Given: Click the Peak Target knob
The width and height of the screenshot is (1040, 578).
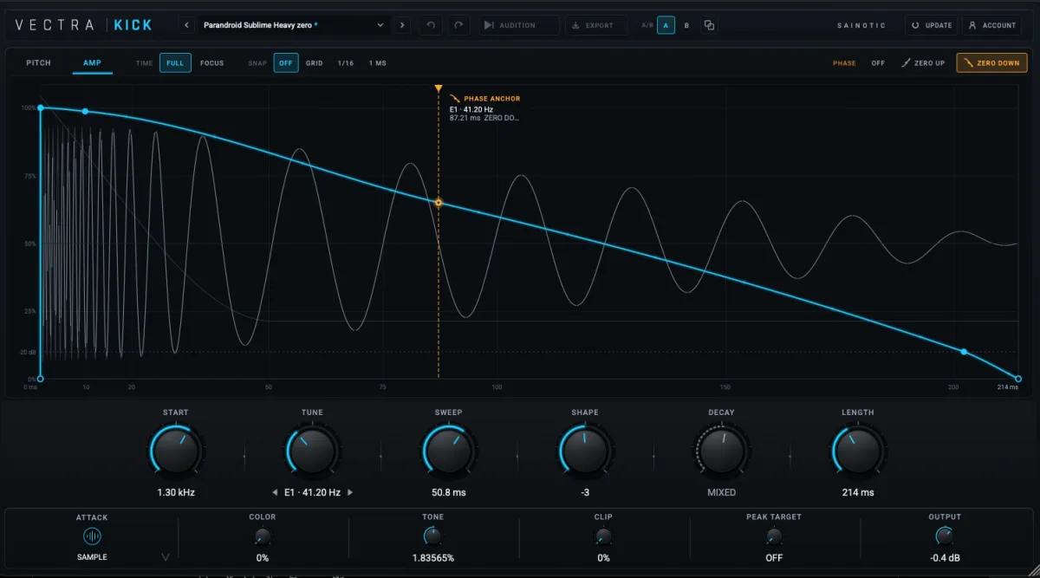Looking at the screenshot, I should (774, 537).
